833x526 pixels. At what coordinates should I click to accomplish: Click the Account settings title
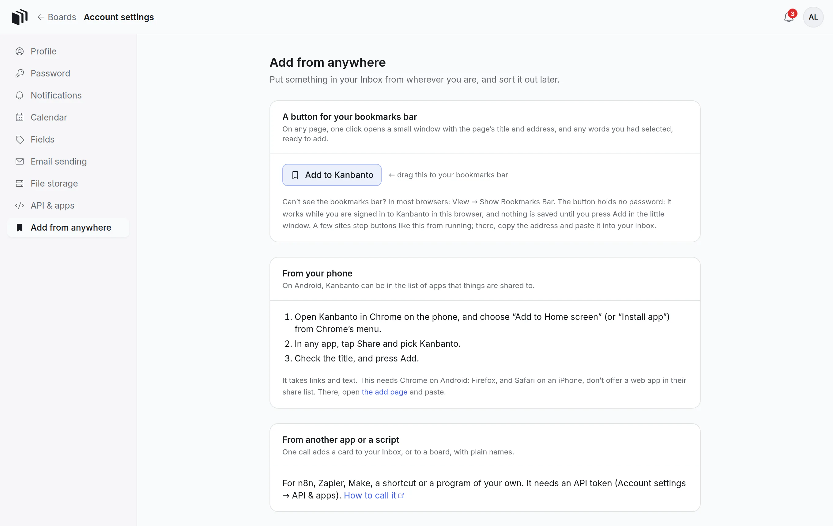pyautogui.click(x=119, y=17)
